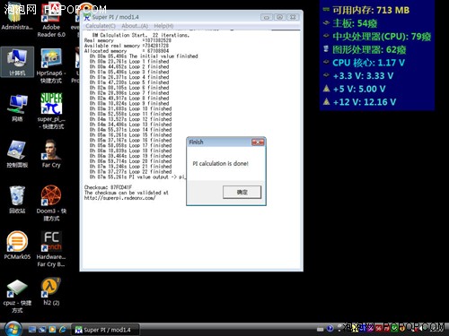The height and width of the screenshot is (336, 449).
Task: Open Internet Explorer from Quick Launch
Action: pos(63,330)
